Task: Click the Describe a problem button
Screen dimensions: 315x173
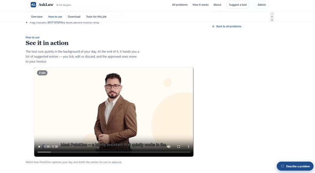Action: 295,166
